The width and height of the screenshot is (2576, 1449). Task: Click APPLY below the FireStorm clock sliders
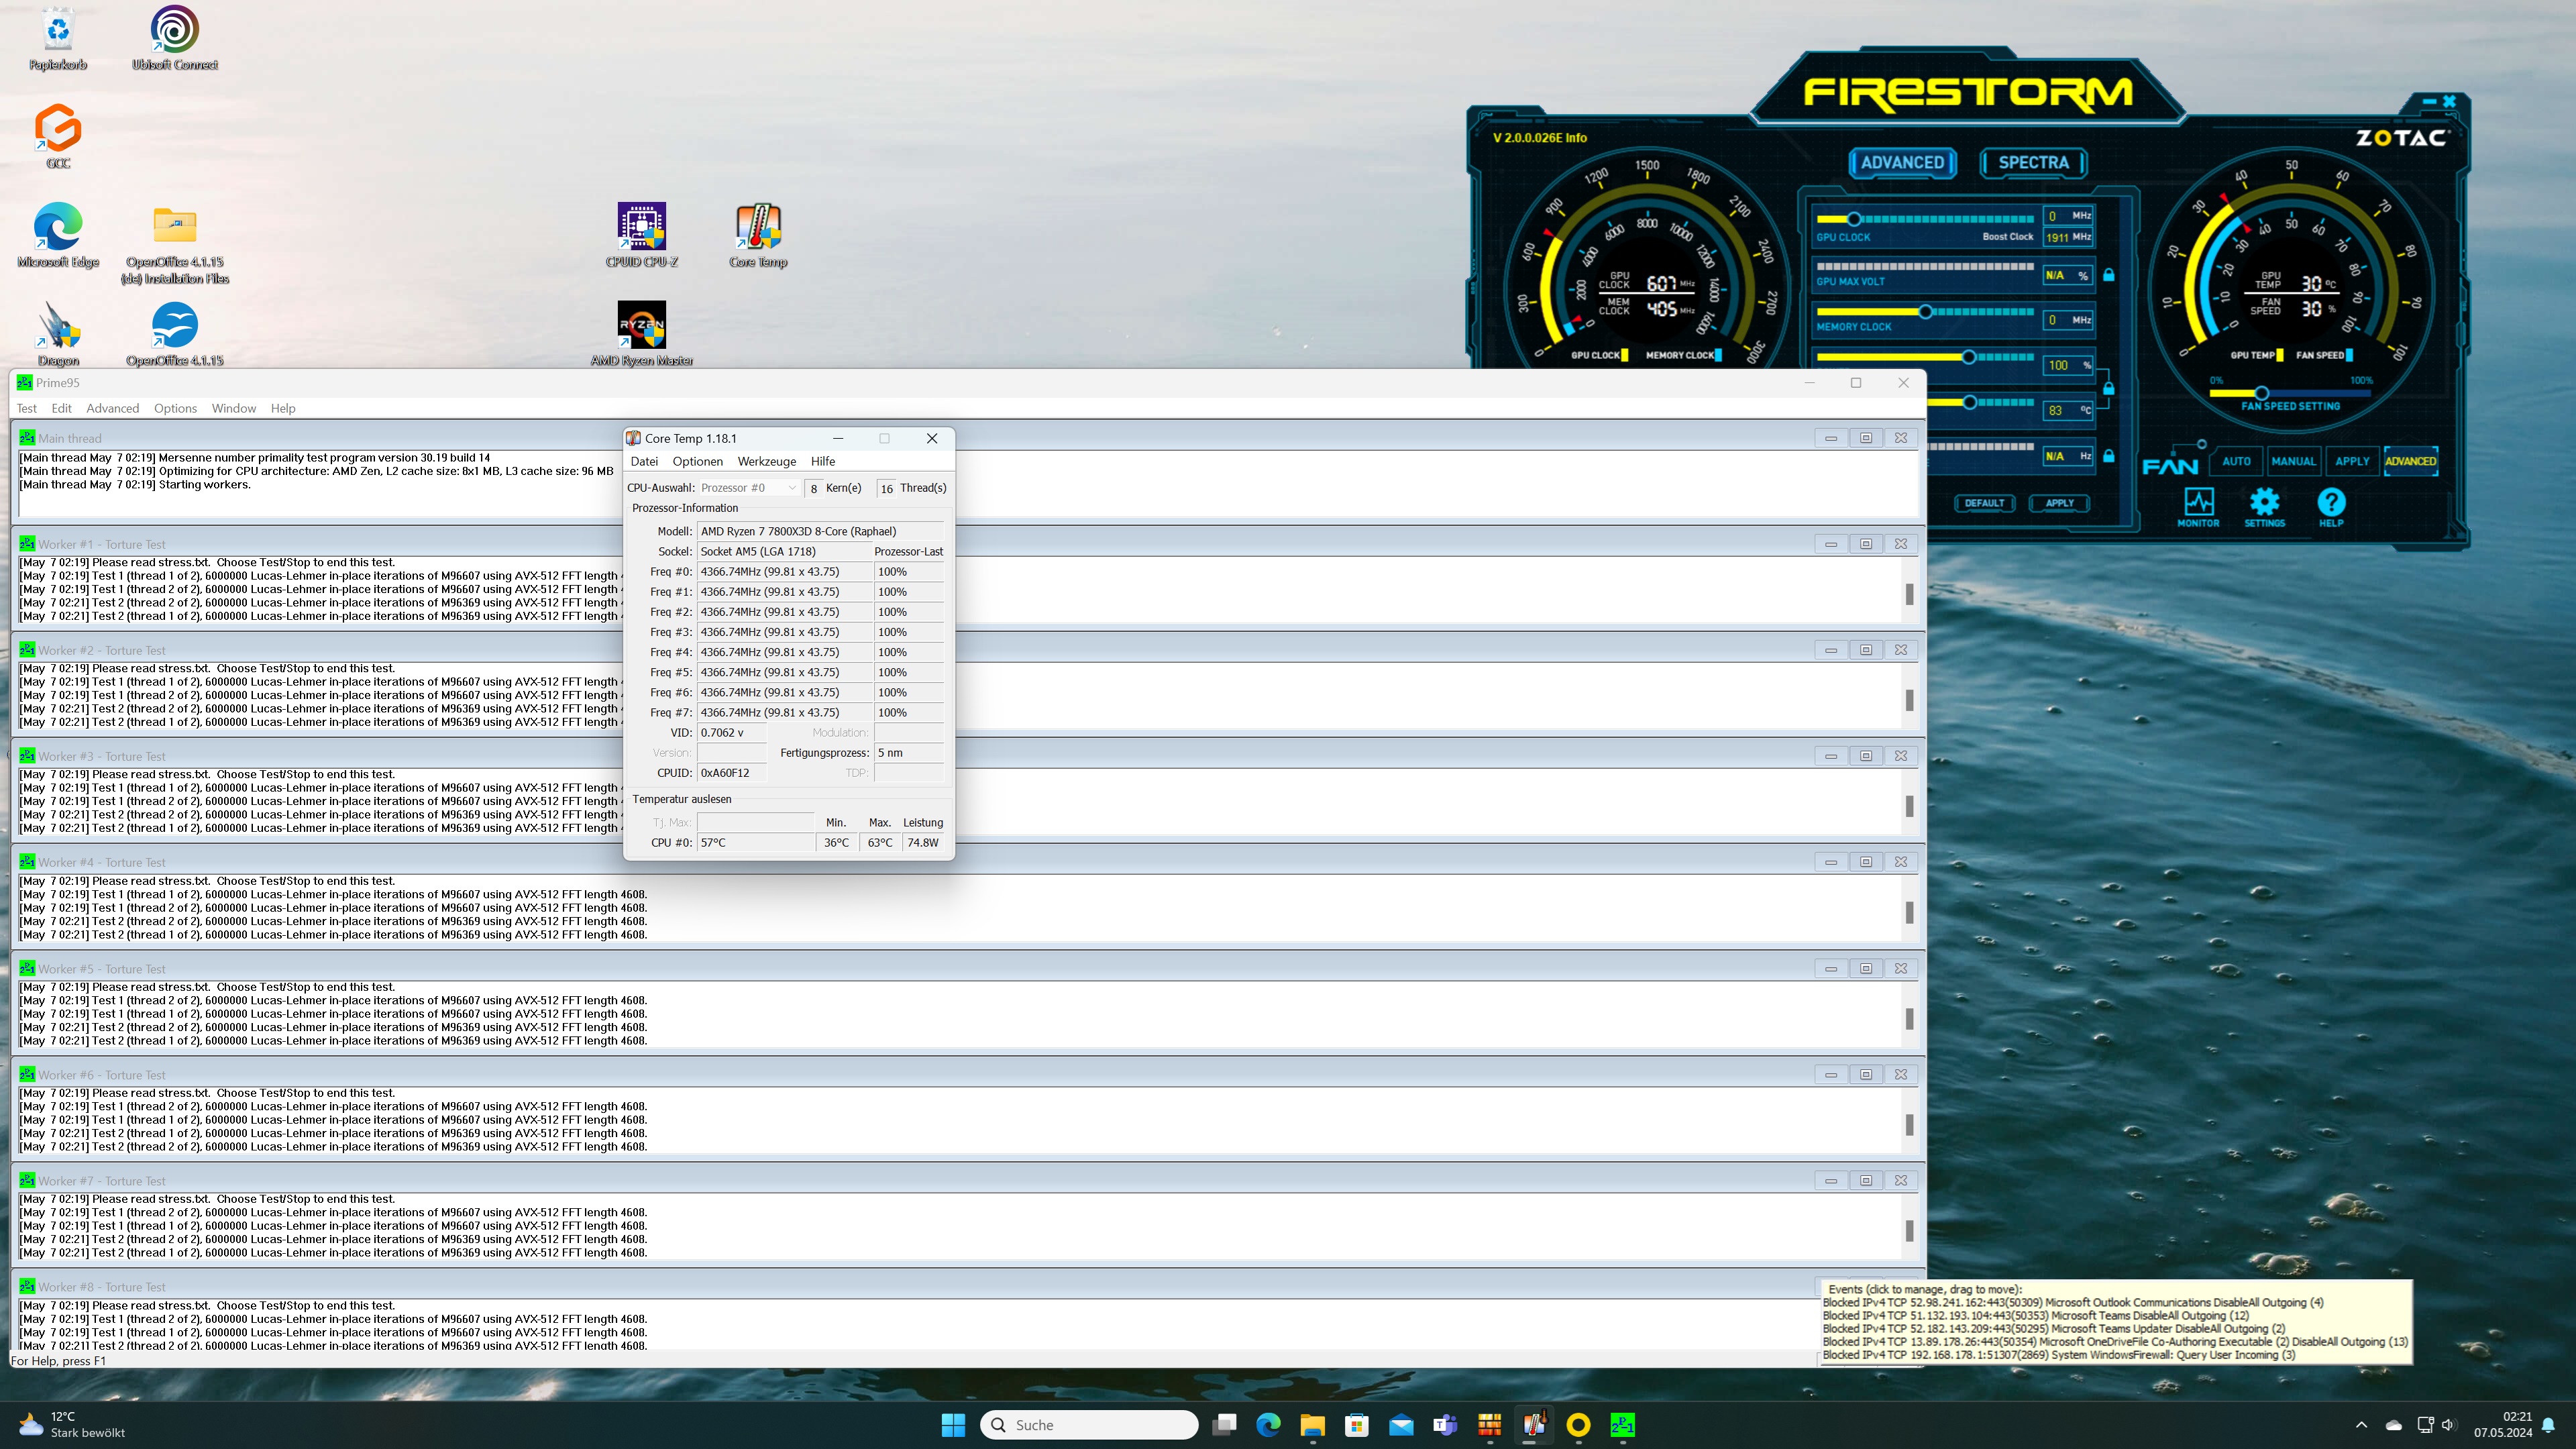coord(2059,503)
